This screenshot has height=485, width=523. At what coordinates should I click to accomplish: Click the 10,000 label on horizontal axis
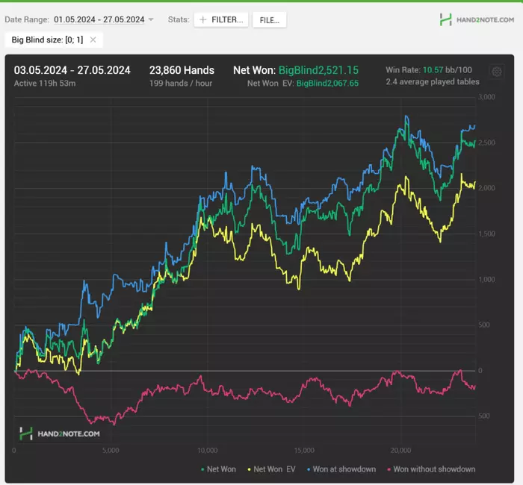[x=207, y=451]
